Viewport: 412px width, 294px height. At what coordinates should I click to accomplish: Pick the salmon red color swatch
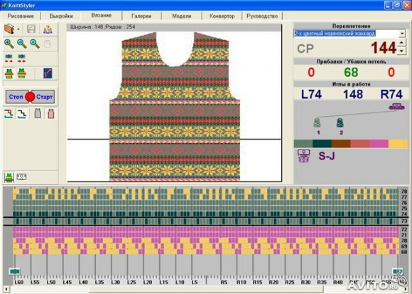click(x=360, y=144)
